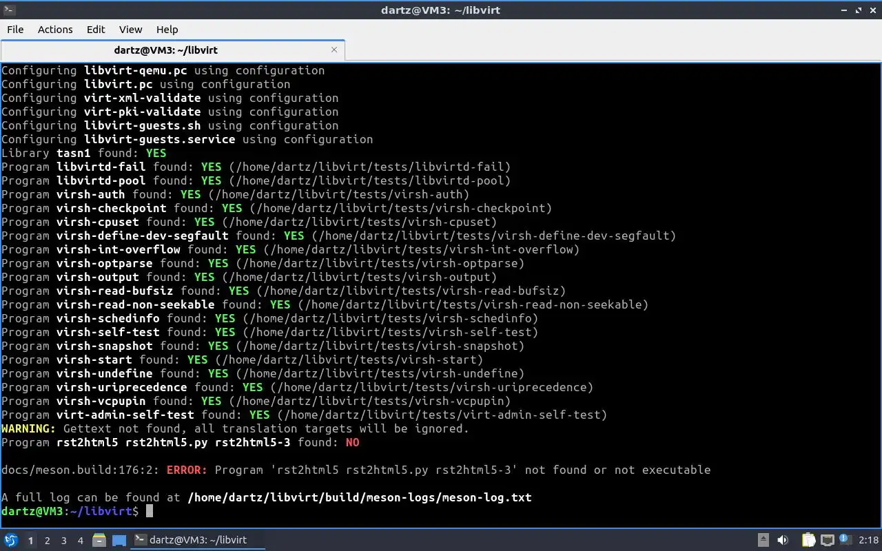Click the terminal prompt cursor
882x551 pixels.
149,511
